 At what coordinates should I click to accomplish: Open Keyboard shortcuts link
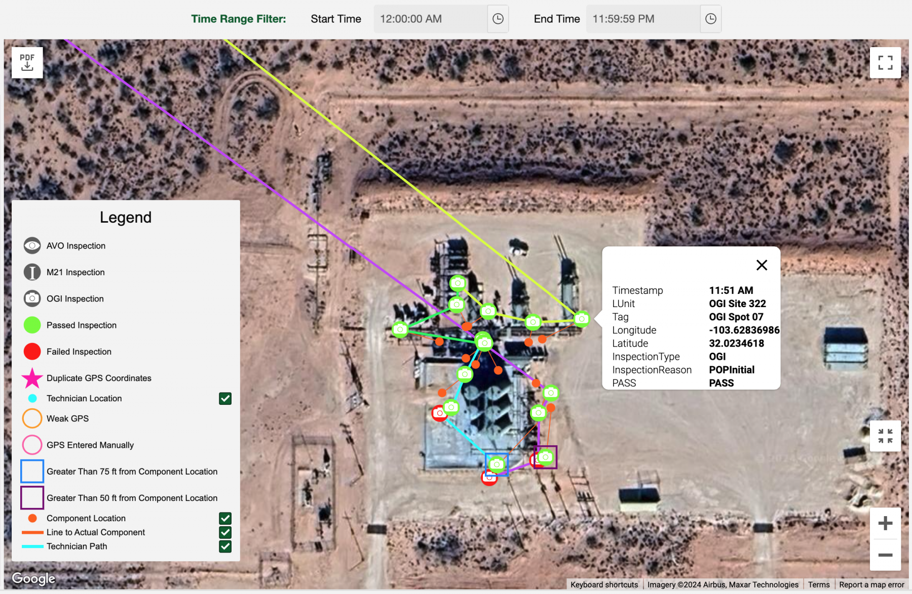[x=604, y=584]
